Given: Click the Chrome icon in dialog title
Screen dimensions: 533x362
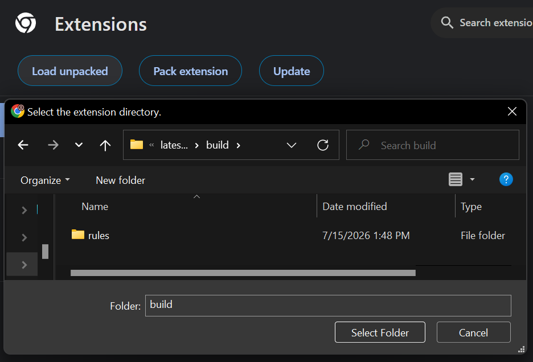Looking at the screenshot, I should coord(17,111).
